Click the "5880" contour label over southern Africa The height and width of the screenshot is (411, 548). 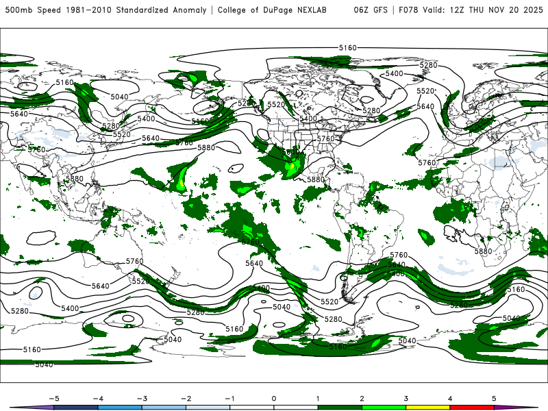(484, 251)
